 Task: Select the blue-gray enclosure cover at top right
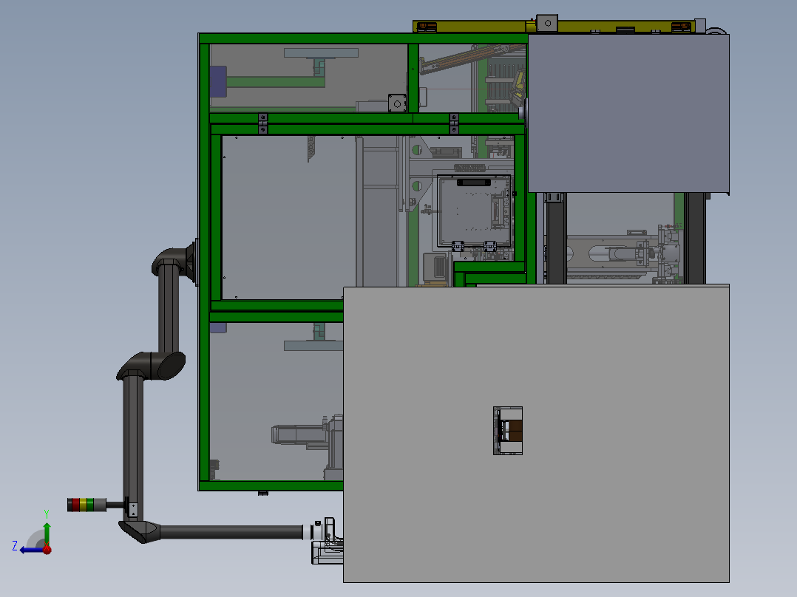click(628, 113)
